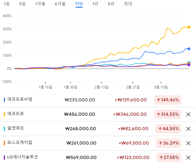This screenshot has height=164, width=196.
Task: Click the 200% y-axis label
Action: pos(7,42)
